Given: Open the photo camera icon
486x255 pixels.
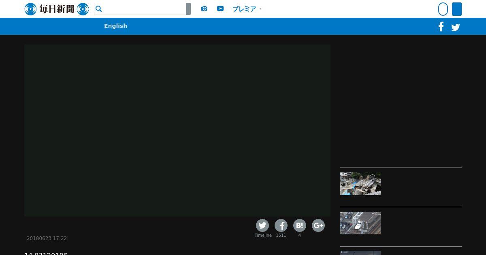Looking at the screenshot, I should click(204, 8).
